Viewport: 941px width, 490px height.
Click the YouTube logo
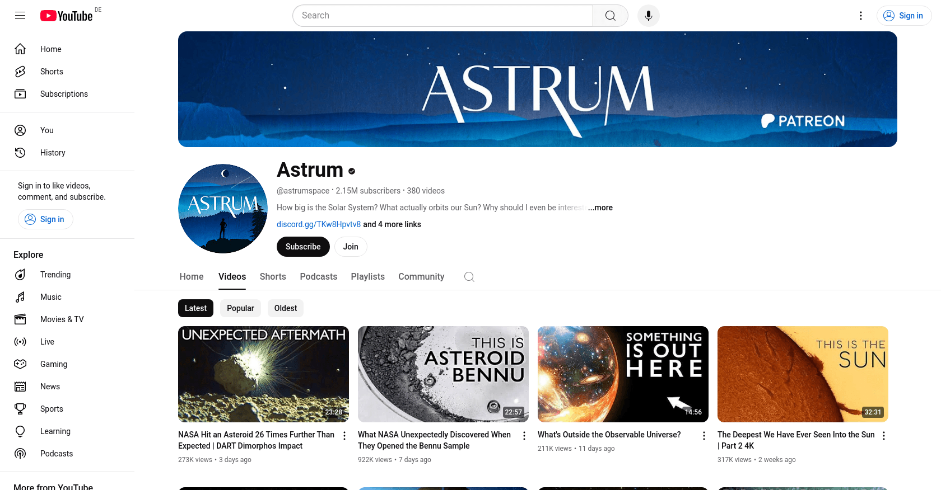(x=67, y=16)
